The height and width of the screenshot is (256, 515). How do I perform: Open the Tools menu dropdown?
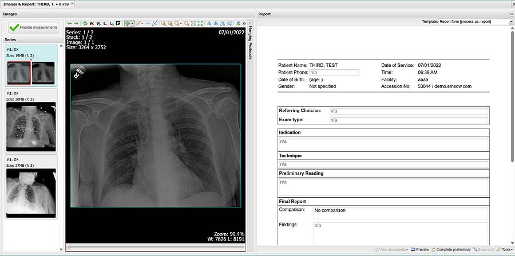(x=505, y=250)
